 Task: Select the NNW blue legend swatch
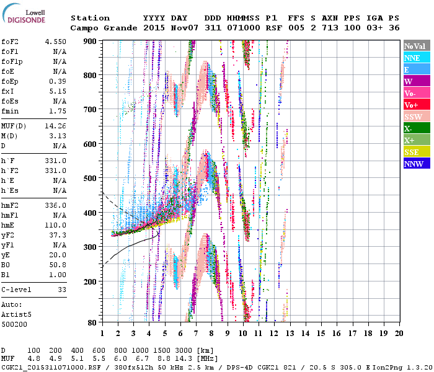point(417,163)
